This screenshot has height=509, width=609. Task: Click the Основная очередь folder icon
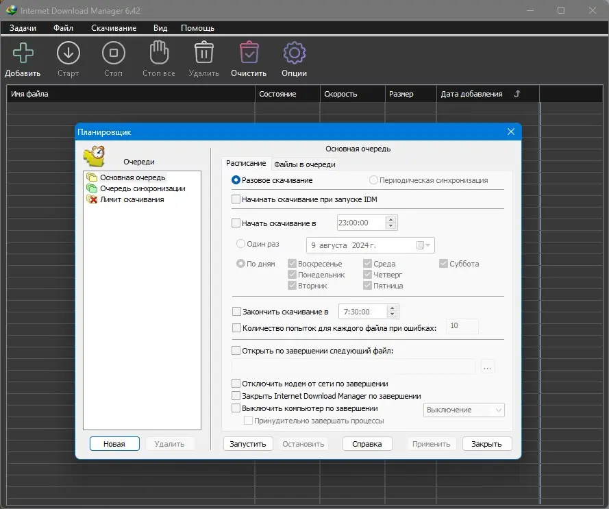tap(92, 177)
